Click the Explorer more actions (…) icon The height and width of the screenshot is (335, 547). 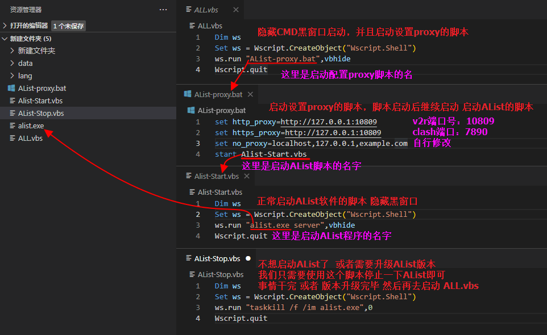(163, 9)
